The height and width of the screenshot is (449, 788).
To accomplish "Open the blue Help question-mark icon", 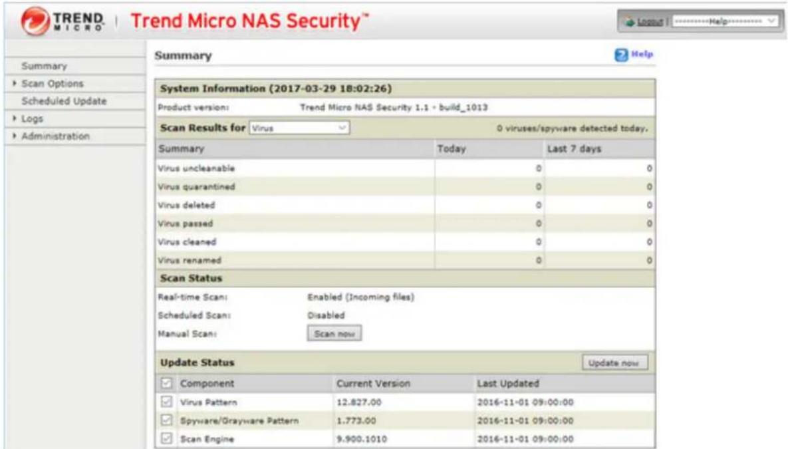I will 621,55.
